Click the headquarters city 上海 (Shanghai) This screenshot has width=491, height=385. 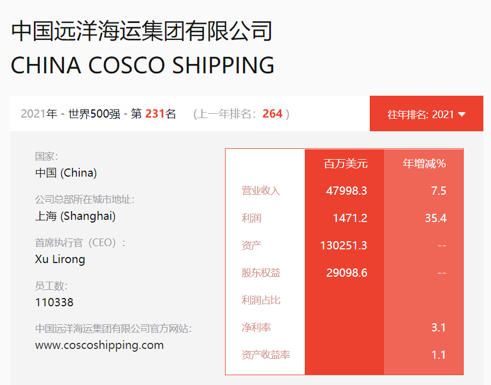click(75, 216)
